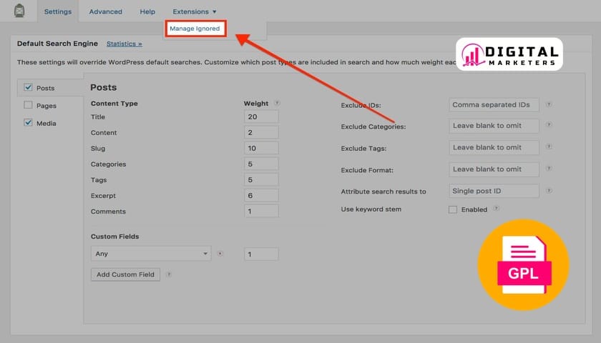
Task: Click help icon beside Exclude Categories field
Action: pyautogui.click(x=549, y=126)
